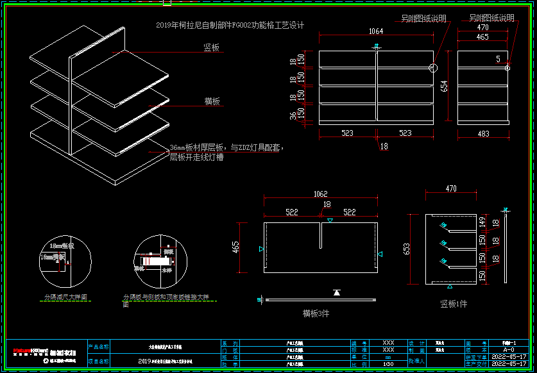The height and width of the screenshot is (373, 537).
Task: Select the black triangle marker above 横板3件
Action: tap(336, 292)
